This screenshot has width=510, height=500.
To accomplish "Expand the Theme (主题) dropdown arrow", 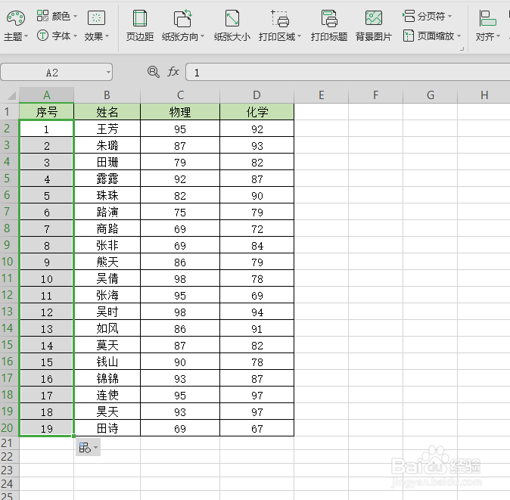I will 26,36.
